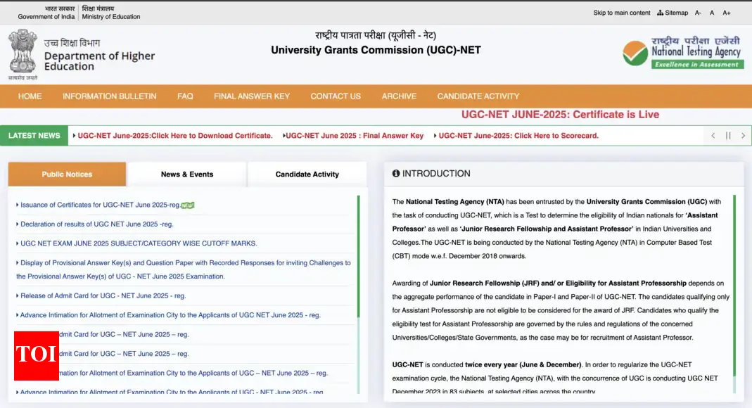Click the Government of India header text
Image resolution: width=752 pixels, height=408 pixels.
point(46,17)
